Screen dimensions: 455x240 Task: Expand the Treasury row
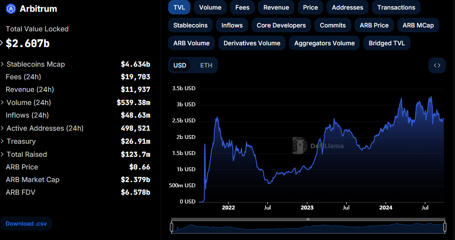click(x=3, y=141)
